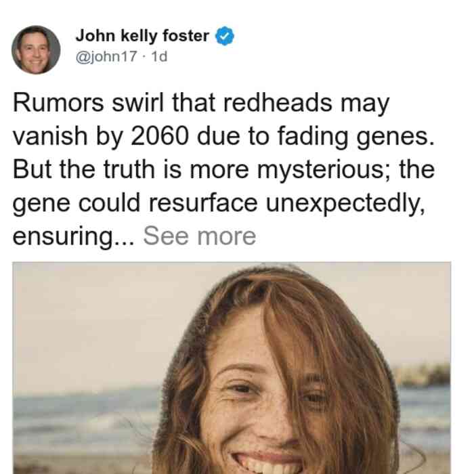This screenshot has height=474, width=474.
Task: Click the words "fading genes" in the post
Action: [x=356, y=137]
